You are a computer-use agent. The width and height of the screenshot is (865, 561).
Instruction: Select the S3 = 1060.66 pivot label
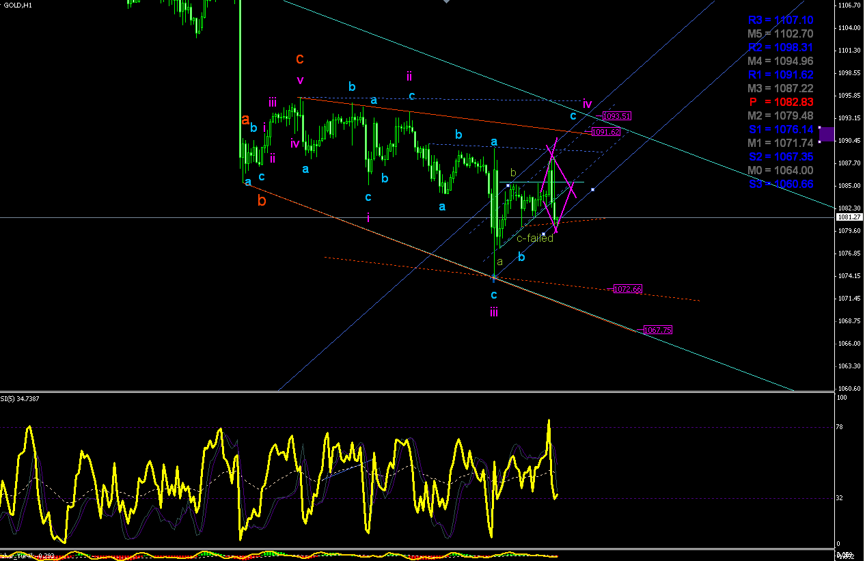(x=780, y=184)
